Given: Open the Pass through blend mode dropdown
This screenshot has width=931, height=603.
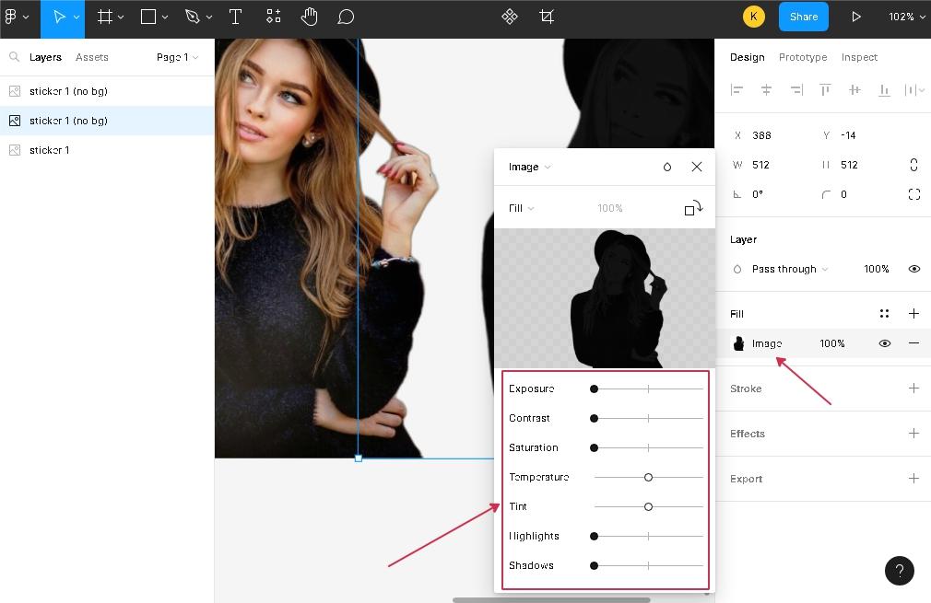Looking at the screenshot, I should (789, 269).
